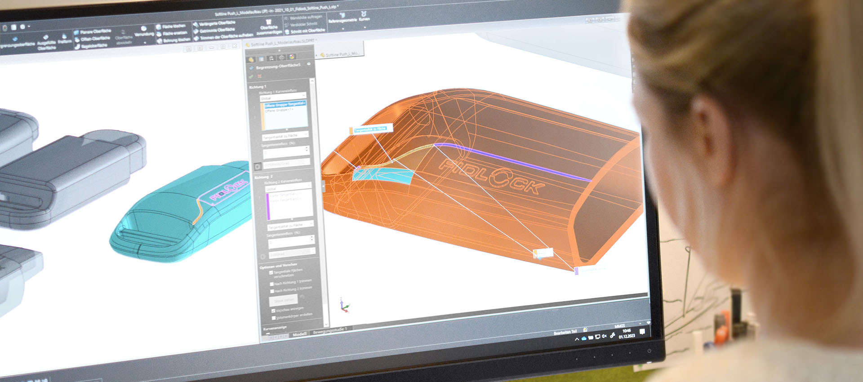Image resolution: width=863 pixels, height=382 pixels.
Task: Switch to the Modell tab
Action: point(299,334)
